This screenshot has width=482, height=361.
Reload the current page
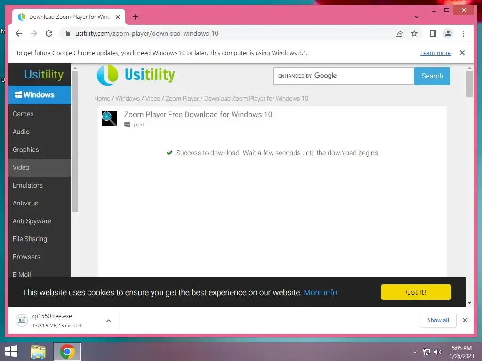click(49, 33)
